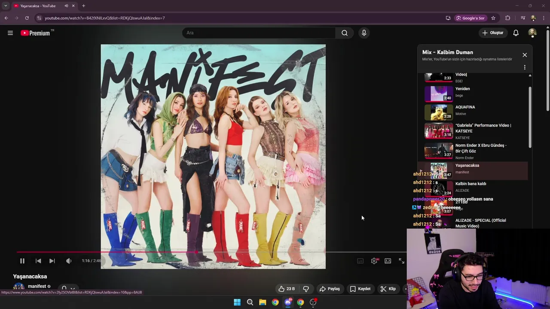Click the Ara search input field

coord(259,33)
